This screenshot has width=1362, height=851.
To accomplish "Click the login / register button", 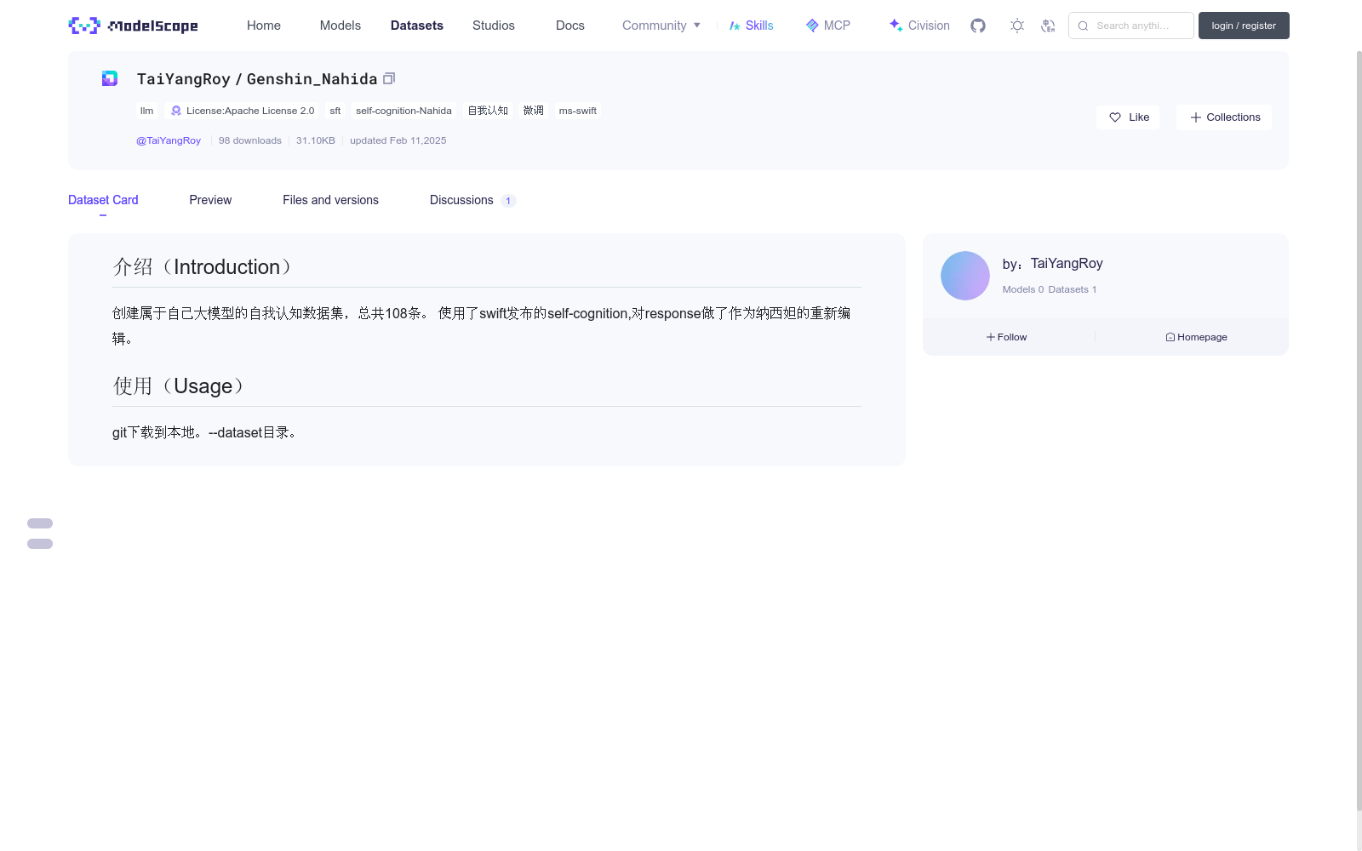I will (x=1244, y=26).
